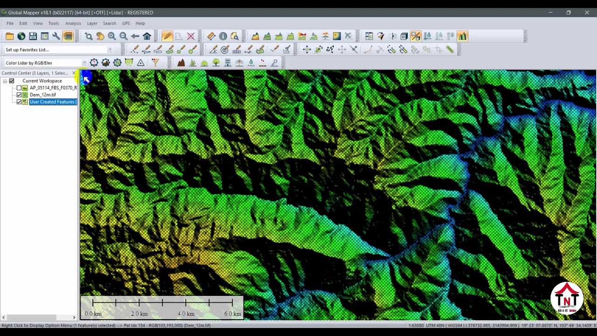This screenshot has width=597, height=336.
Task: Select the create point feature pencil icon
Action: pyautogui.click(x=135, y=49)
